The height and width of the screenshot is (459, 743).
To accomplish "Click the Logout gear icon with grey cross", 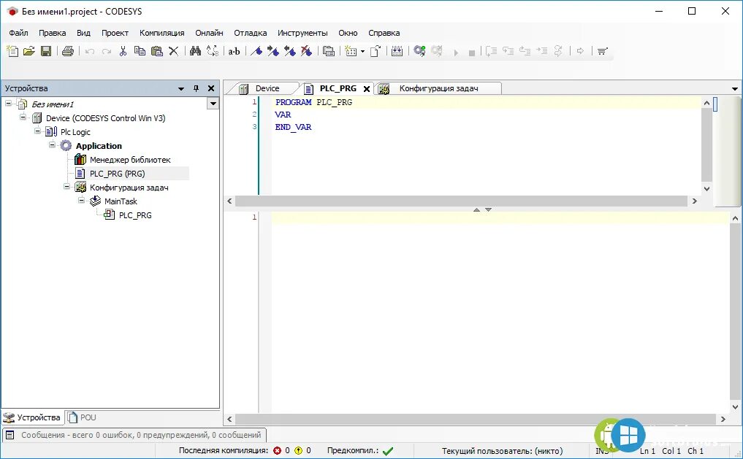I will (436, 51).
